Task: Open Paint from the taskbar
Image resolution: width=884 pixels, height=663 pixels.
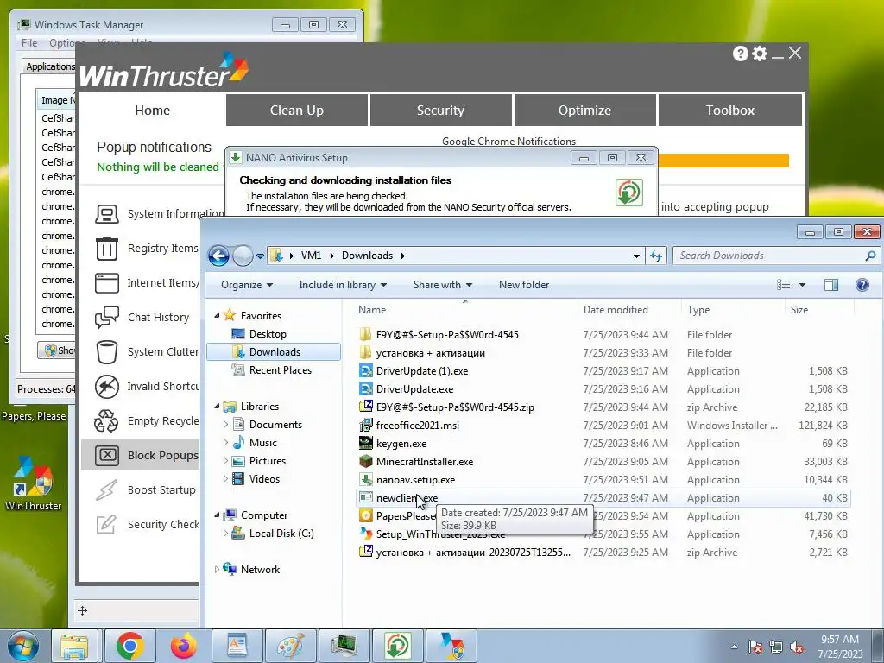Action: 291,646
